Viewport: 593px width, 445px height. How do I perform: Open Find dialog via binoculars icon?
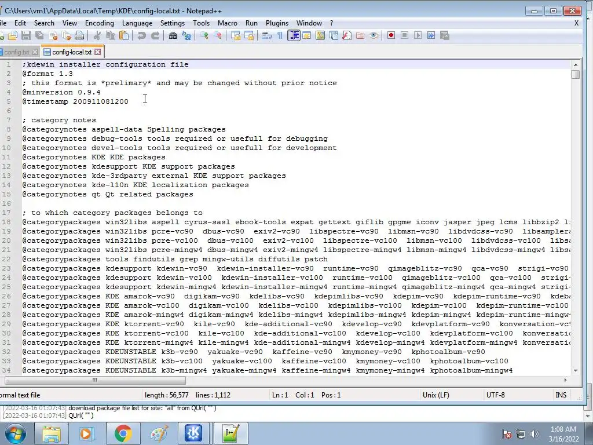[x=173, y=35]
